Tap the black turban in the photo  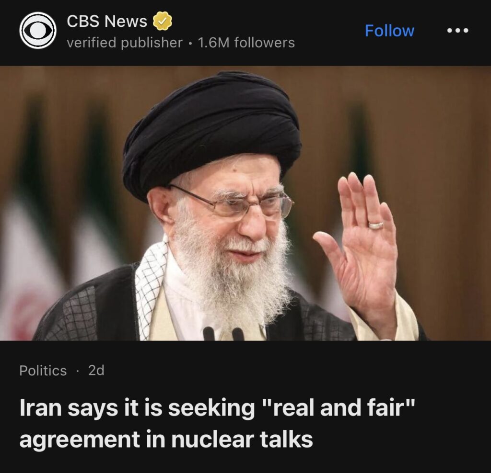[211, 131]
